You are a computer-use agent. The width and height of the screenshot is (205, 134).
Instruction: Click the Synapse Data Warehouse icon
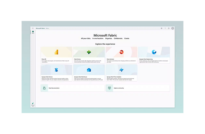point(89,70)
